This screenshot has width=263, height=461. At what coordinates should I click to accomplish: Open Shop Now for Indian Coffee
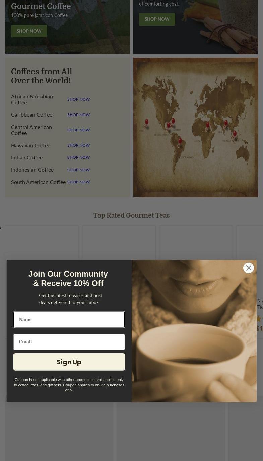click(x=79, y=157)
